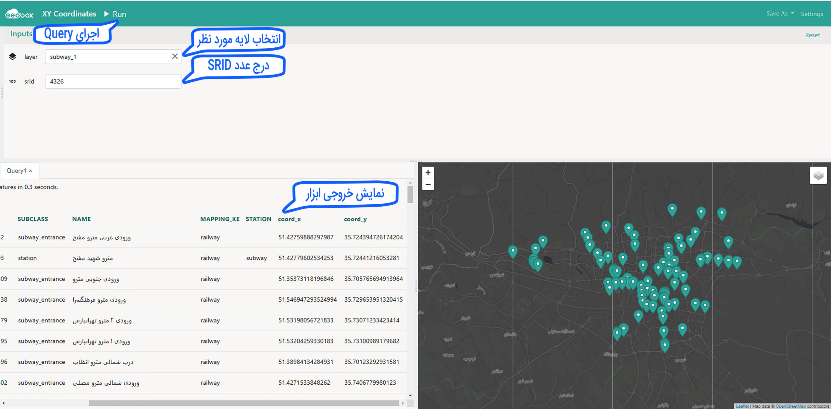Click the srid input field with 4326
831x409 pixels.
113,81
